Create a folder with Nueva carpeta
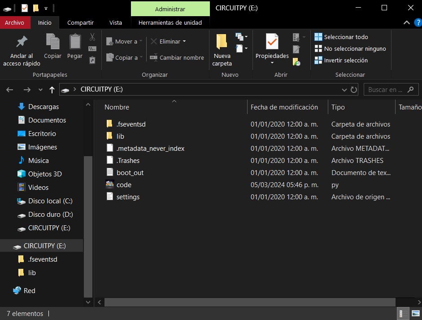The width and height of the screenshot is (422, 320). pos(222,50)
